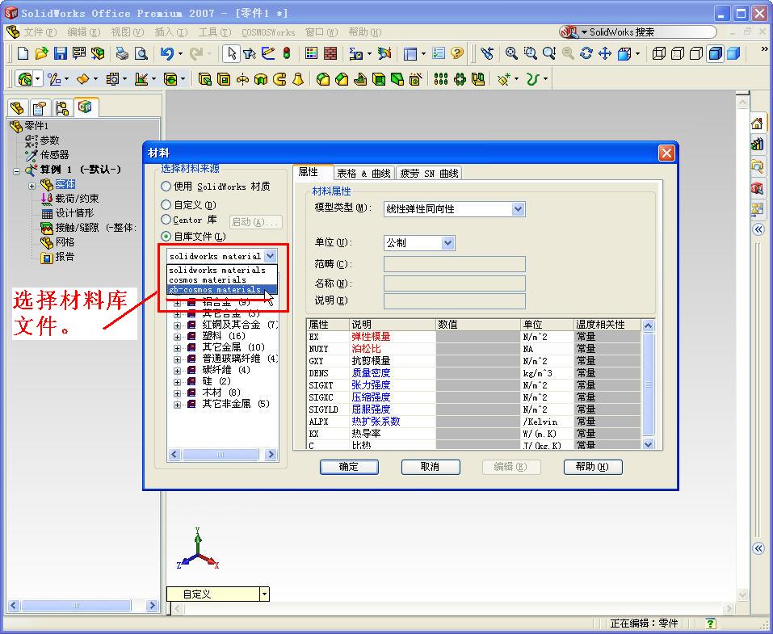Expand the 塑料 (16) category
This screenshot has height=634, width=773.
point(177,336)
